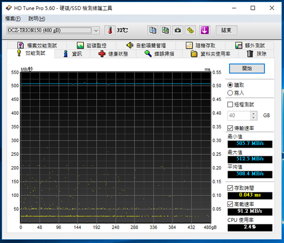Screen dimensions: 284x243
Task: Click the minimum value 505.7 MB/s
Action: click(250, 144)
